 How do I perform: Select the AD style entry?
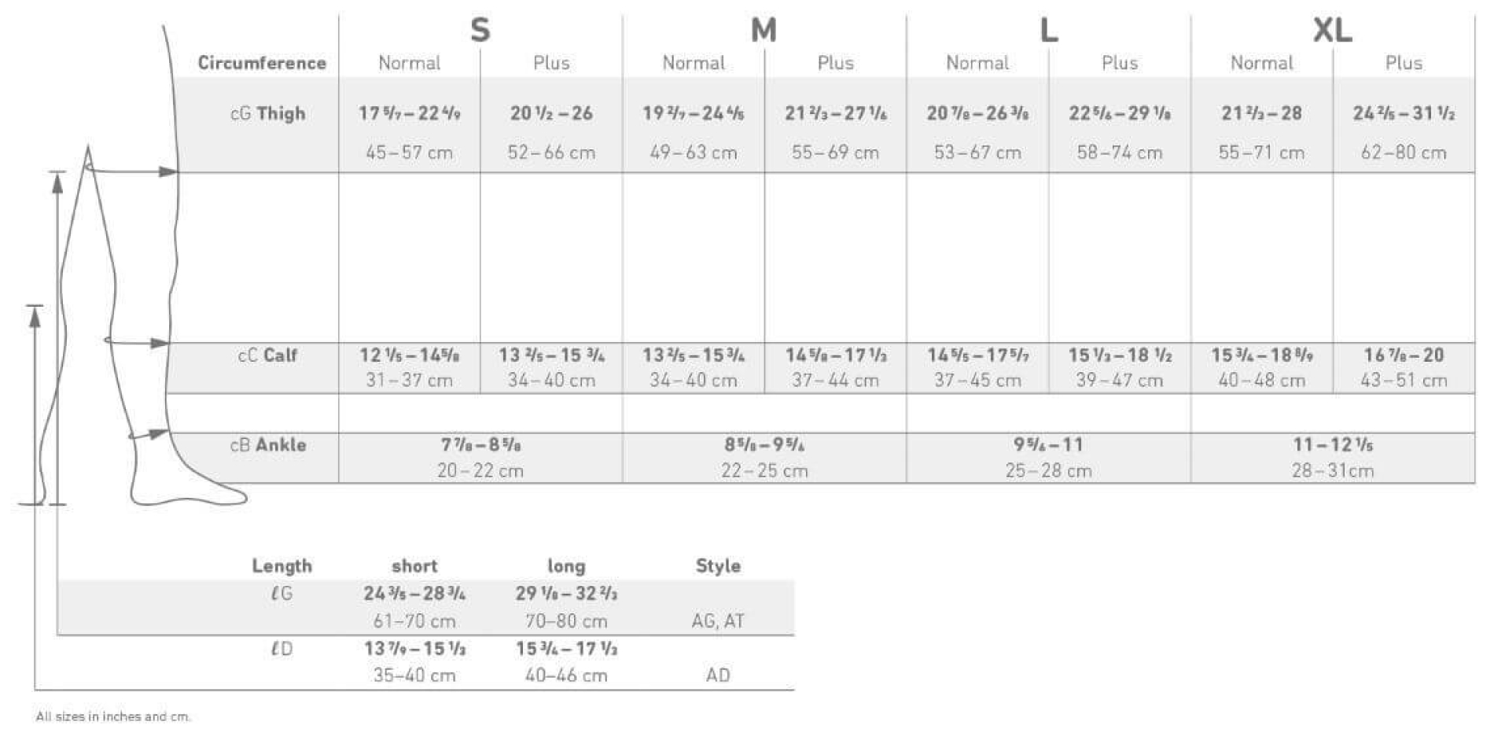click(718, 676)
